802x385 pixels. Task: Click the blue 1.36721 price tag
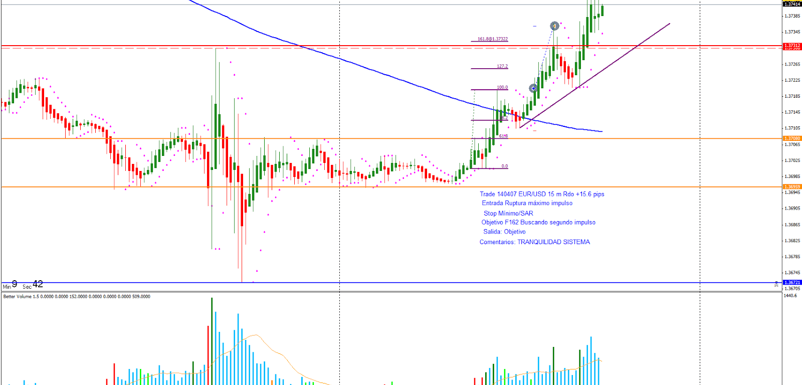pyautogui.click(x=792, y=282)
